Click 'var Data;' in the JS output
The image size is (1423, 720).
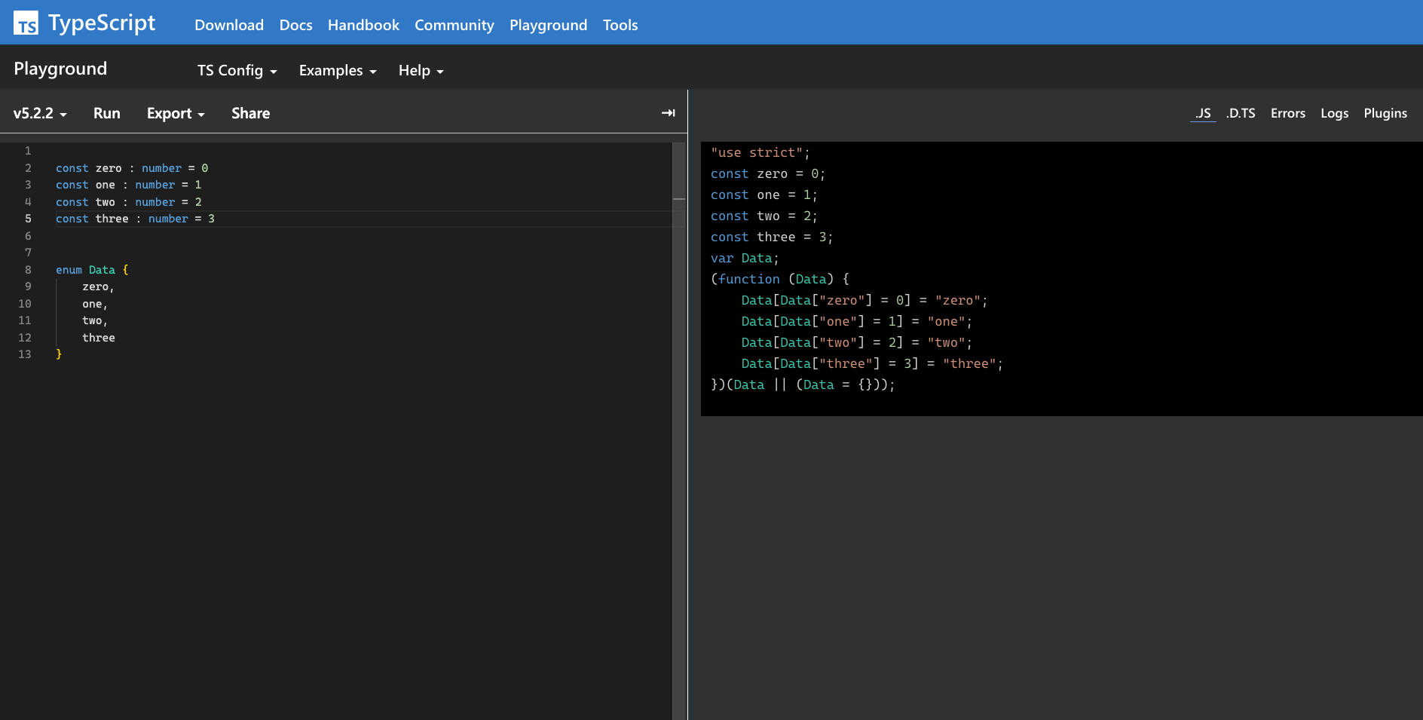pyautogui.click(x=745, y=258)
